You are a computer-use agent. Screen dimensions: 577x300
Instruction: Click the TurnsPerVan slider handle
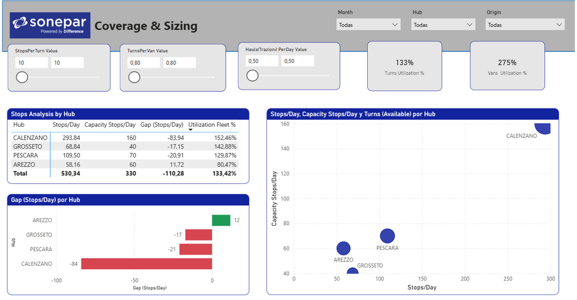point(134,77)
